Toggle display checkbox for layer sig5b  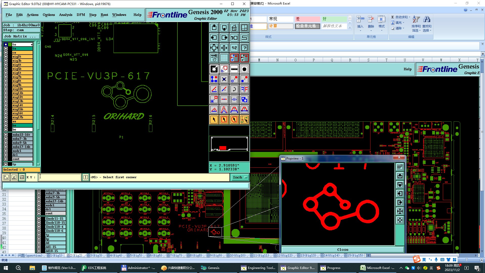6,69
